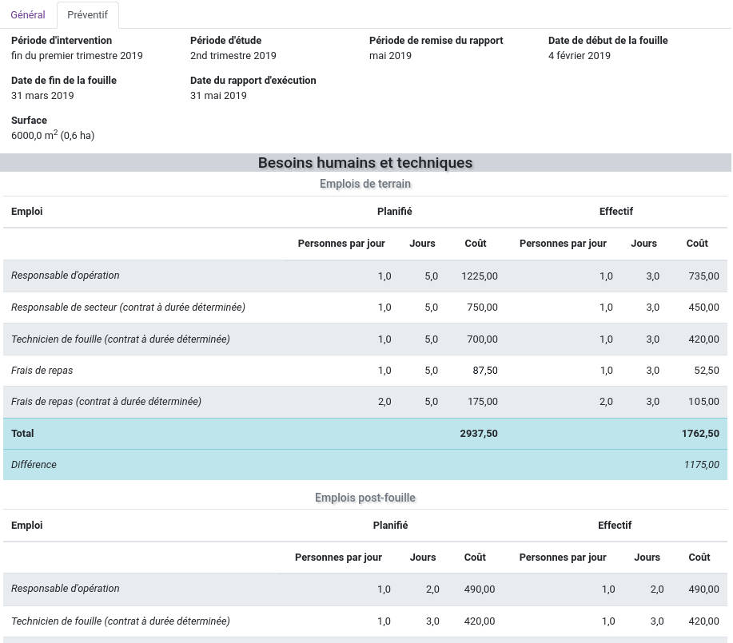The height and width of the screenshot is (643, 733).
Task: Click 'Date de fin de la fouille' label
Action: point(64,81)
